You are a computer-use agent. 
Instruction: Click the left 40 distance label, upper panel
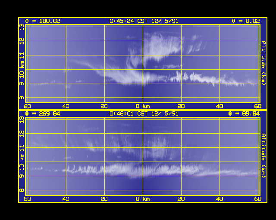[66, 106]
